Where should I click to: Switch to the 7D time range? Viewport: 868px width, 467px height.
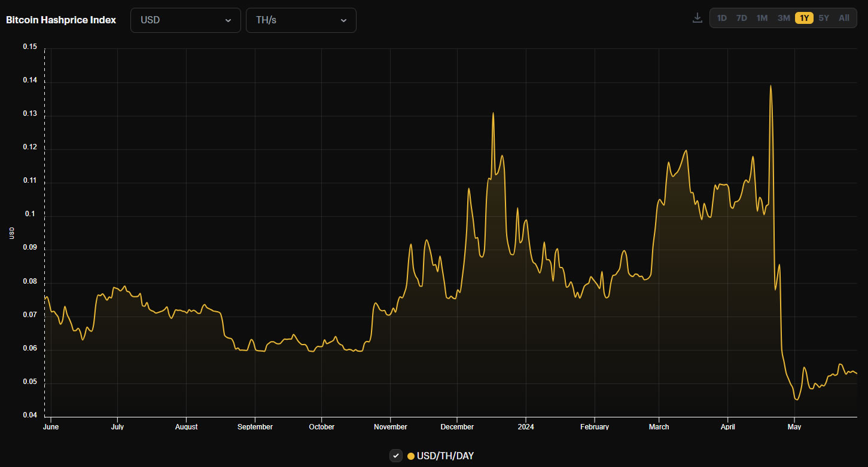click(x=742, y=18)
